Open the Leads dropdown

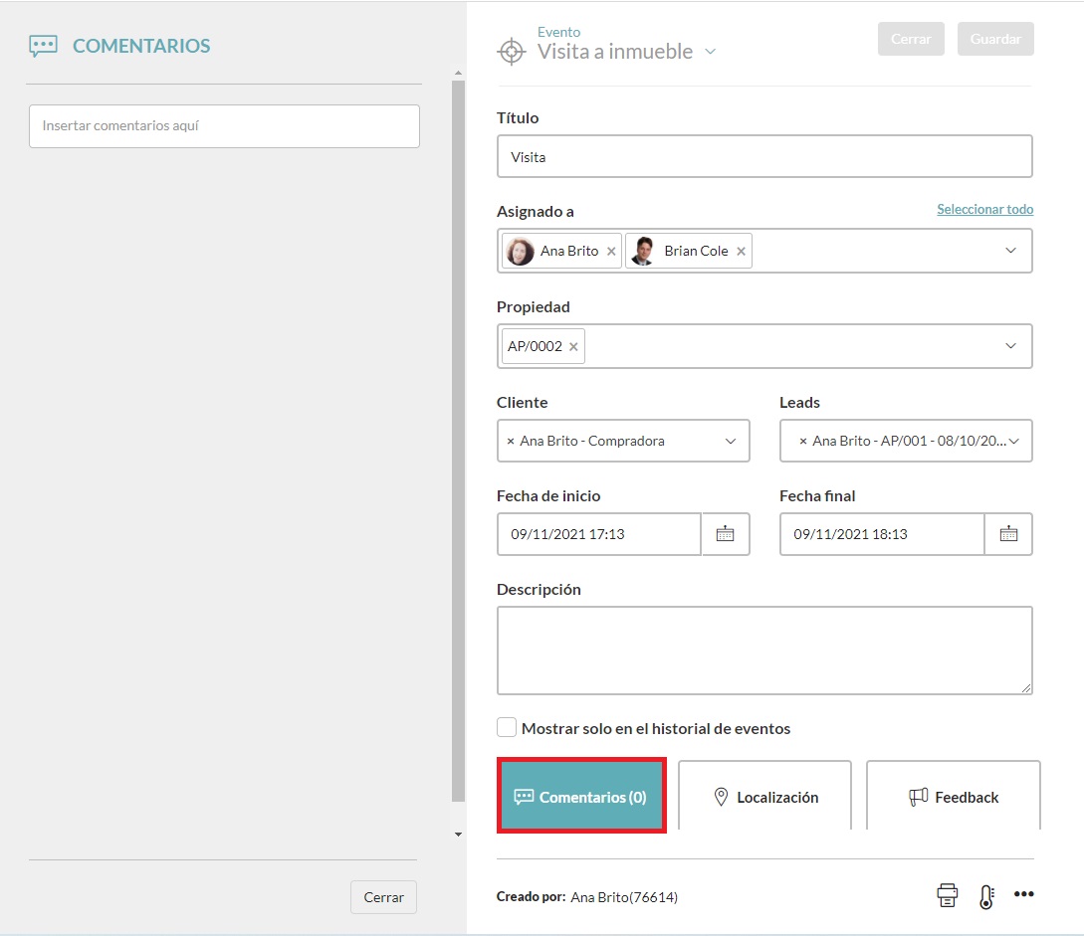point(1014,441)
